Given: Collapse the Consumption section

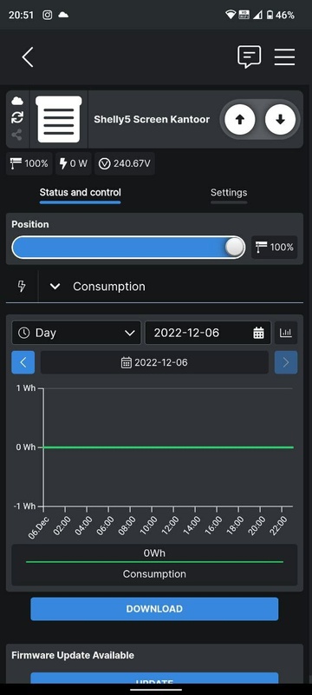Looking at the screenshot, I should click(55, 287).
